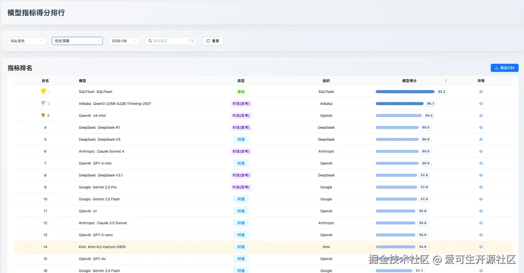Open details for Kimi-K2-Instruct-0905 row
The image size is (524, 273).
click(x=481, y=247)
